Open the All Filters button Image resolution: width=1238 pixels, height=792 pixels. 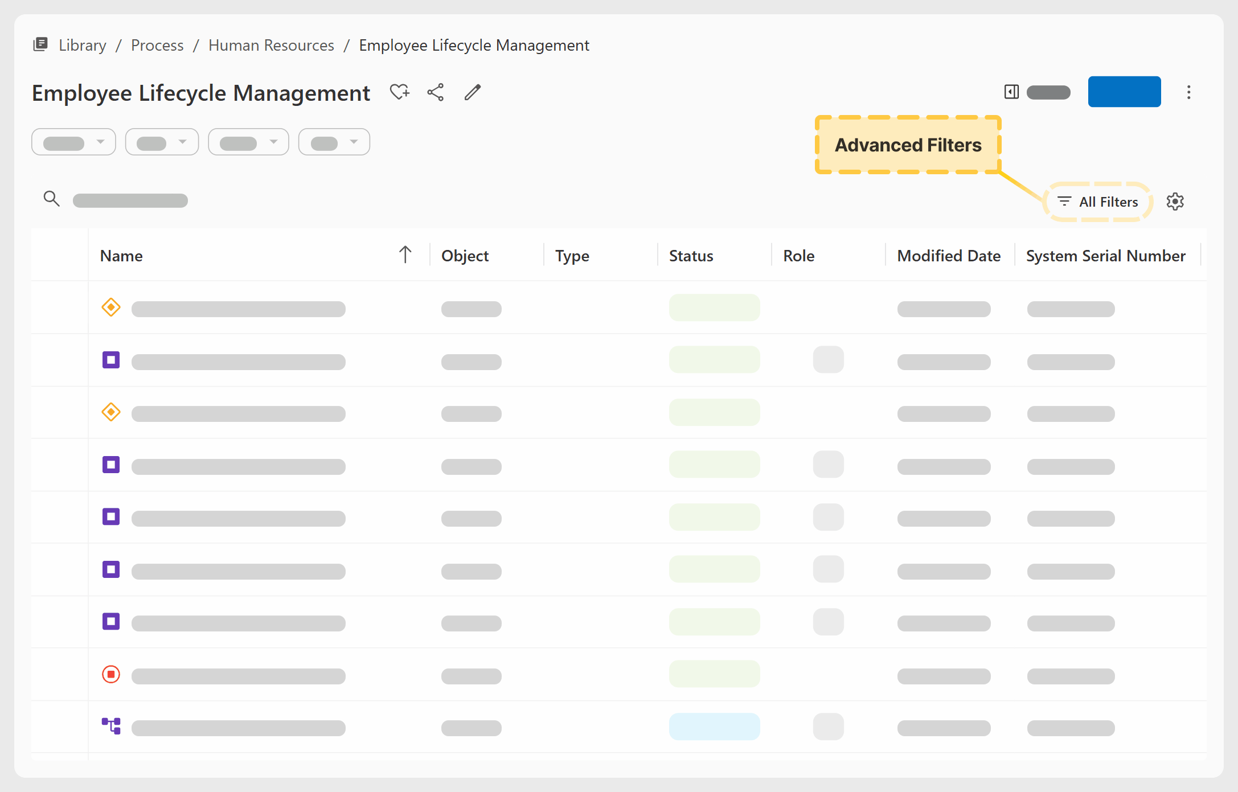[x=1097, y=202]
